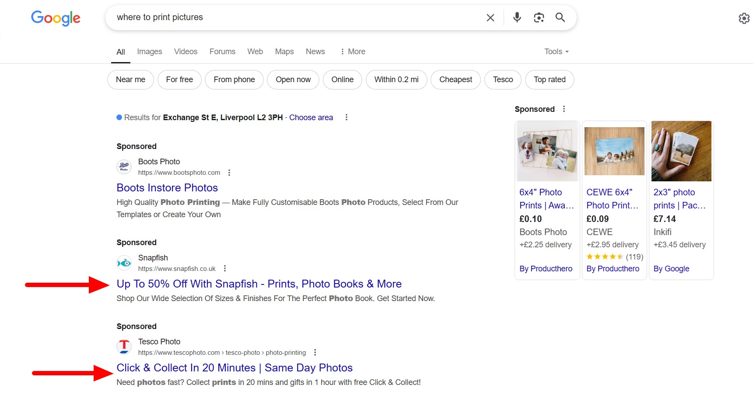Open the 2x3" photo prints title
753x402 pixels.
pos(679,199)
